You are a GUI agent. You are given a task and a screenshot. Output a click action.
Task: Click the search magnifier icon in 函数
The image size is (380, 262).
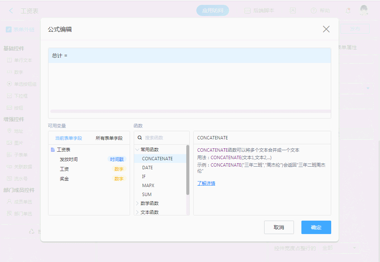pyautogui.click(x=140, y=138)
